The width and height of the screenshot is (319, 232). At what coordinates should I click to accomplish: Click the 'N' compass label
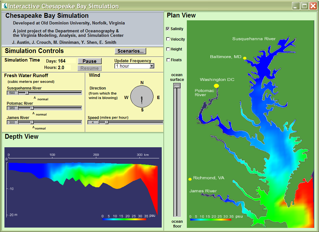pos(142,83)
